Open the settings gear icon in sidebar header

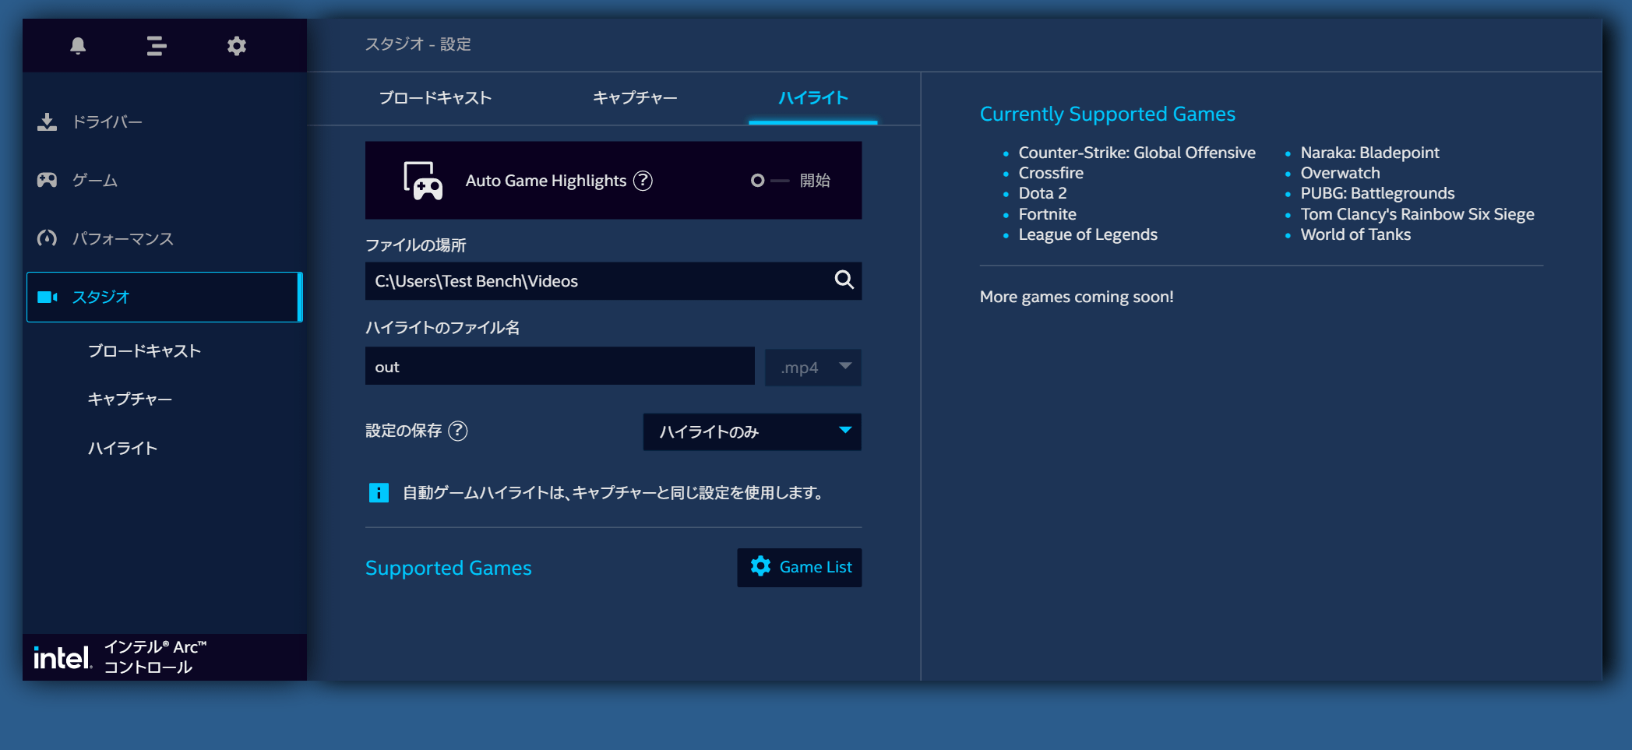237,46
